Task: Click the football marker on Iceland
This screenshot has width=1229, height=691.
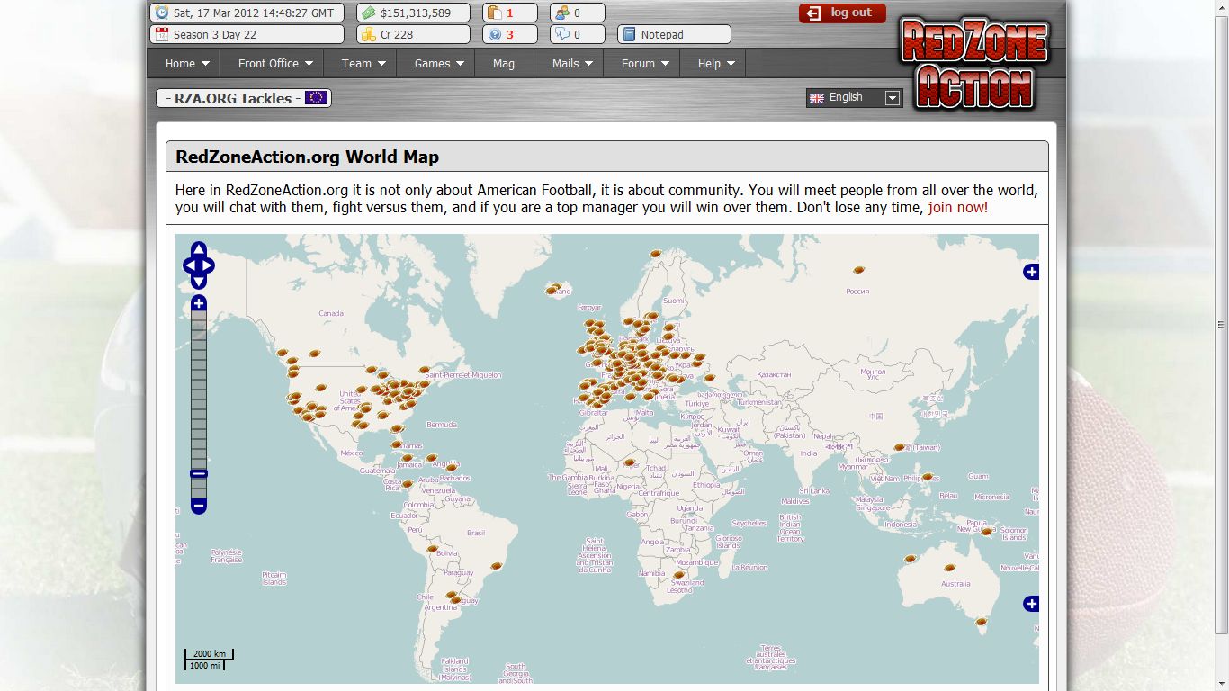Action: [552, 289]
